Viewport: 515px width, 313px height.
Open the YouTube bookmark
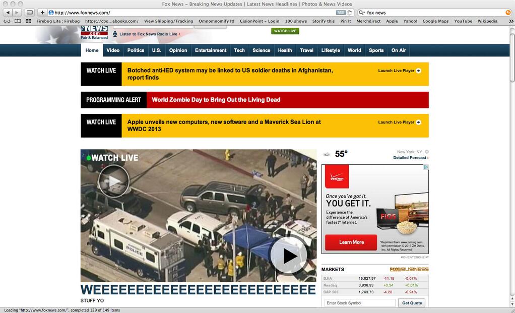tap(463, 21)
